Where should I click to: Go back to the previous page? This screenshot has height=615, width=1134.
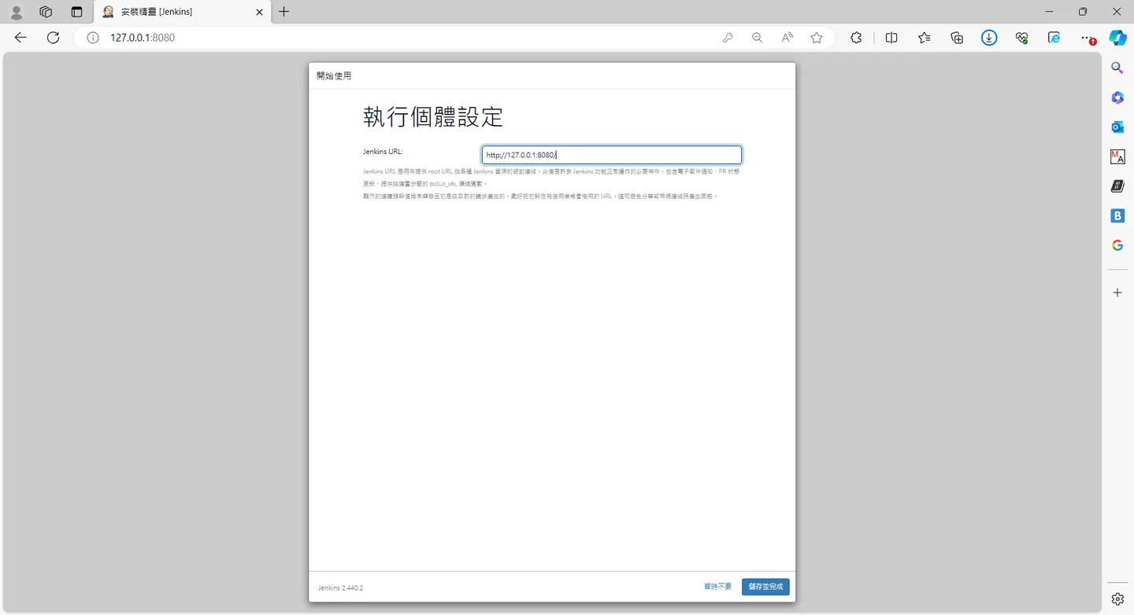coord(20,37)
